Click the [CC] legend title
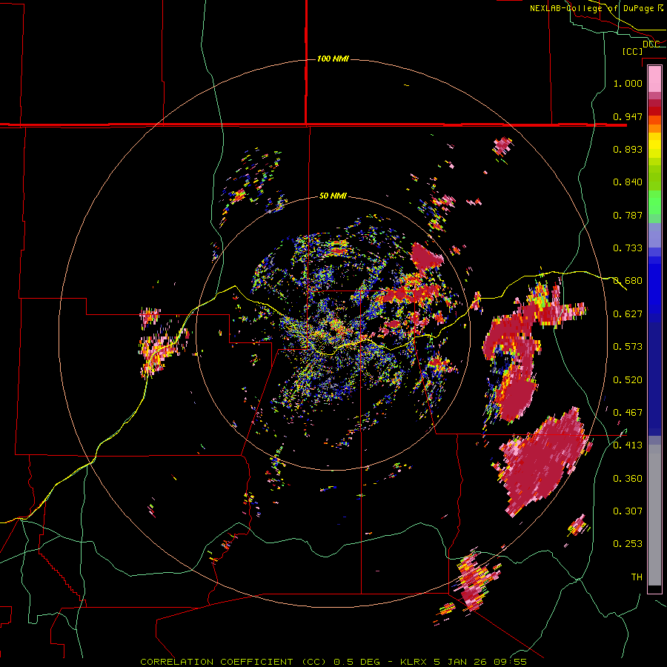Screen dimensions: 667x667 tap(632, 51)
